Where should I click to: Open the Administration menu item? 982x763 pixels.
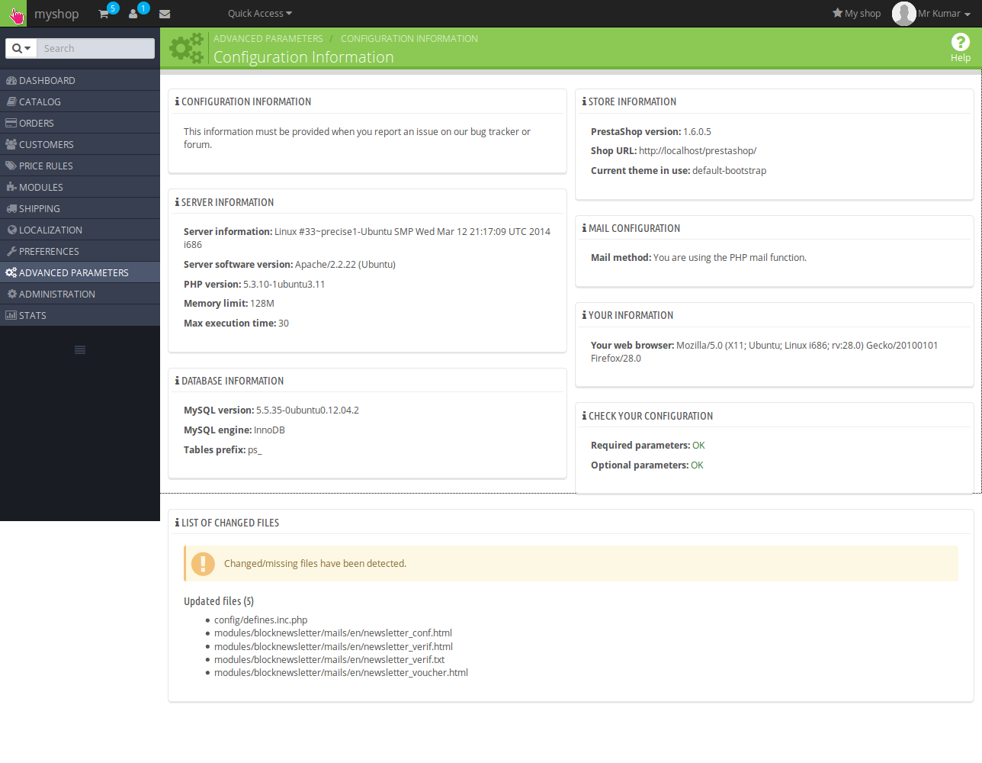[x=80, y=294]
